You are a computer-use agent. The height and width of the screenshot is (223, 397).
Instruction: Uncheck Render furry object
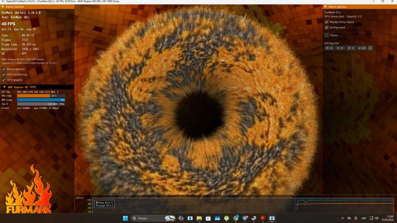point(327,22)
